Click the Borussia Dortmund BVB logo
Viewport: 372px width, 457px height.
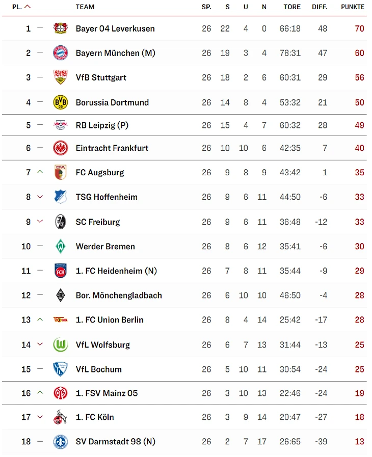click(61, 102)
